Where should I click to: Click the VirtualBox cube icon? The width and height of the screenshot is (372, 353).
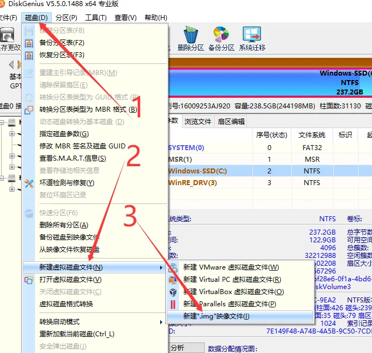click(173, 292)
